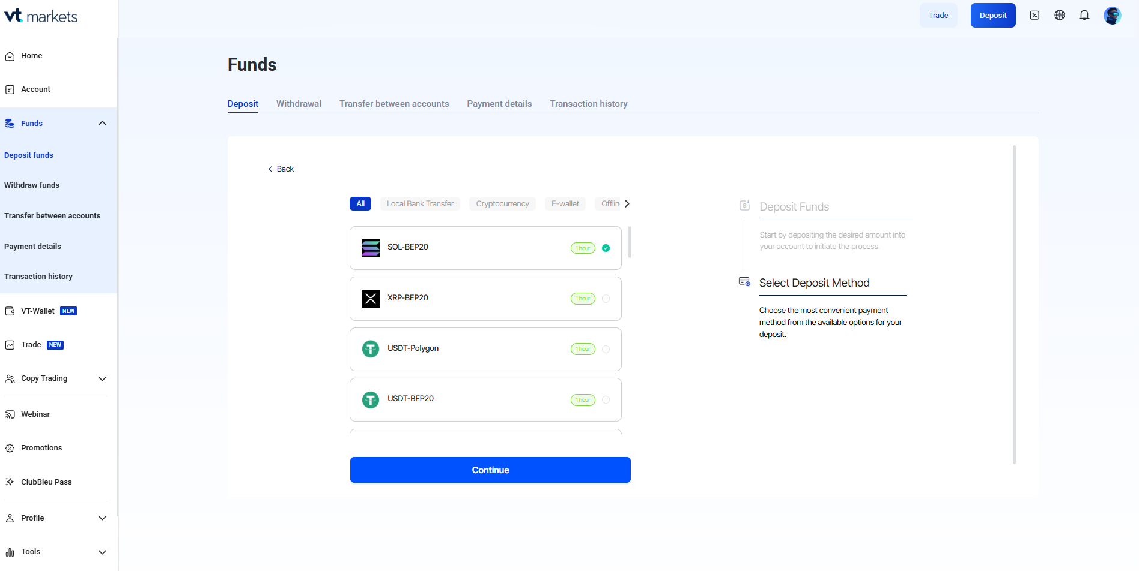
Task: Click the Tools chart icon
Action: 10,552
